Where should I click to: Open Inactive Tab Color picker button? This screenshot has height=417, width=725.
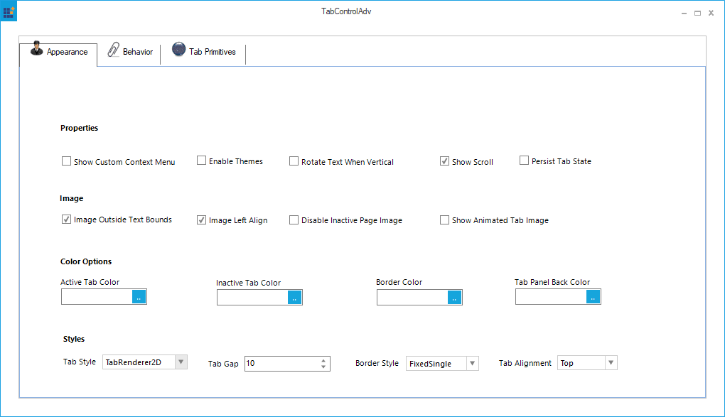[295, 298]
